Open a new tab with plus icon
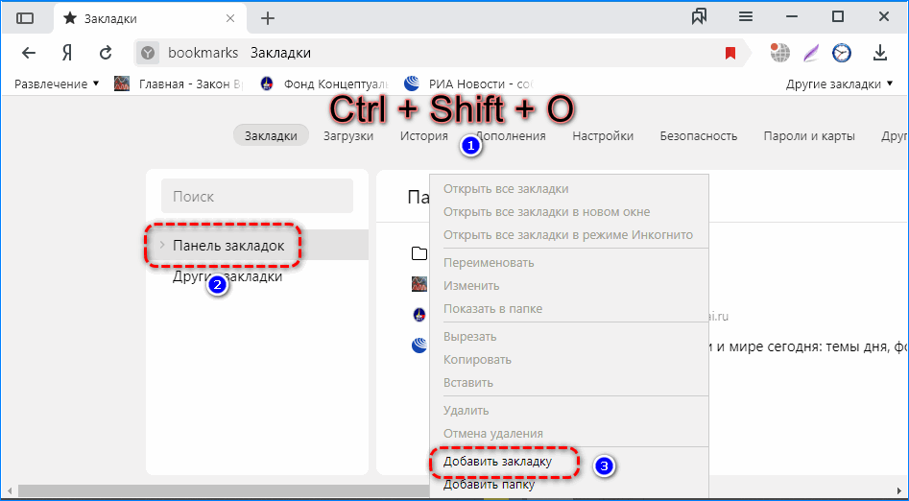The width and height of the screenshot is (909, 501). (x=268, y=18)
